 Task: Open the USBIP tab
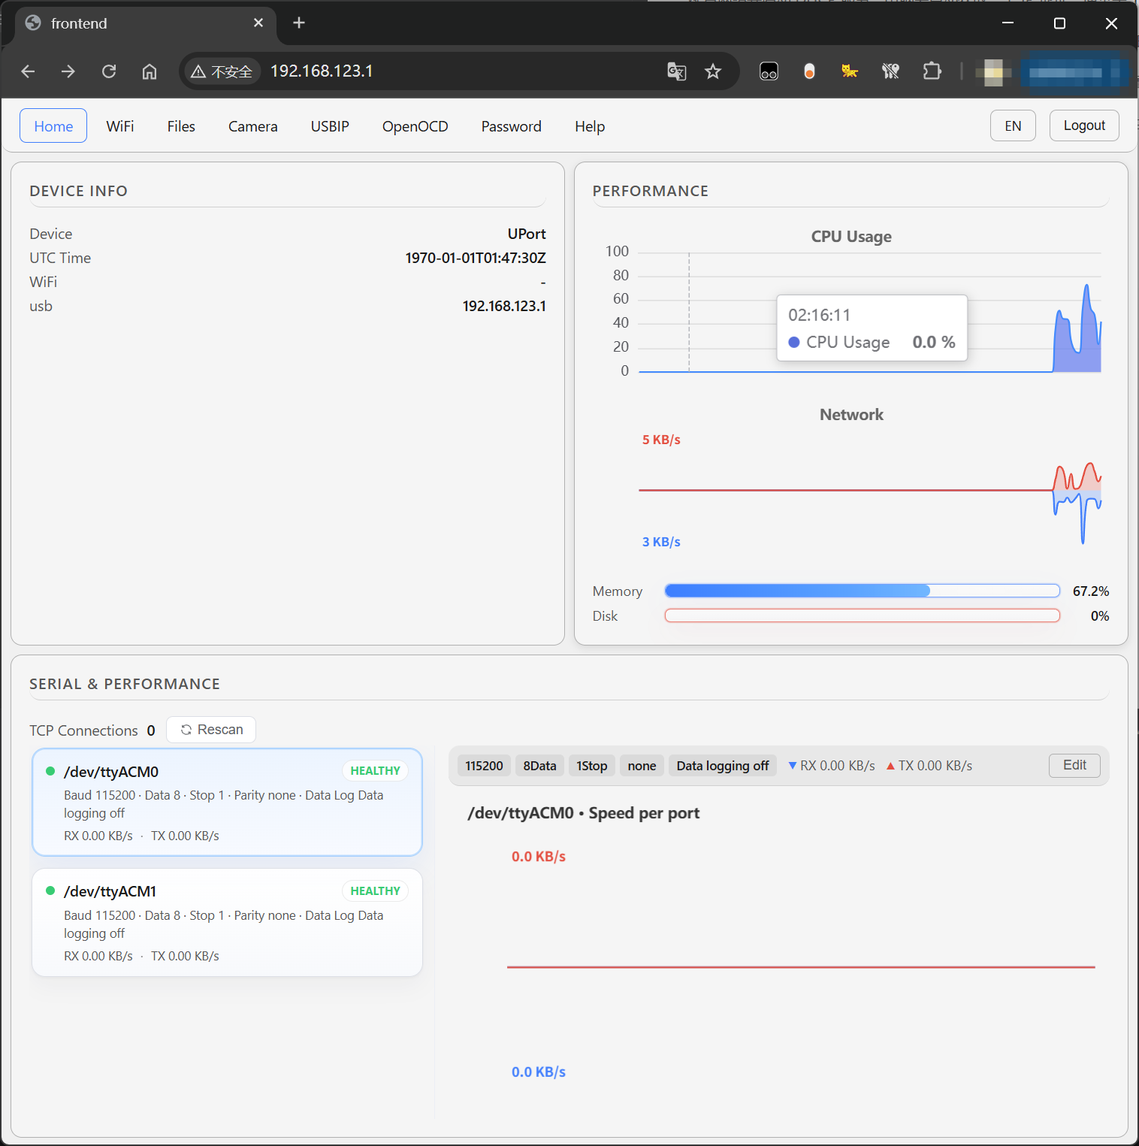330,126
